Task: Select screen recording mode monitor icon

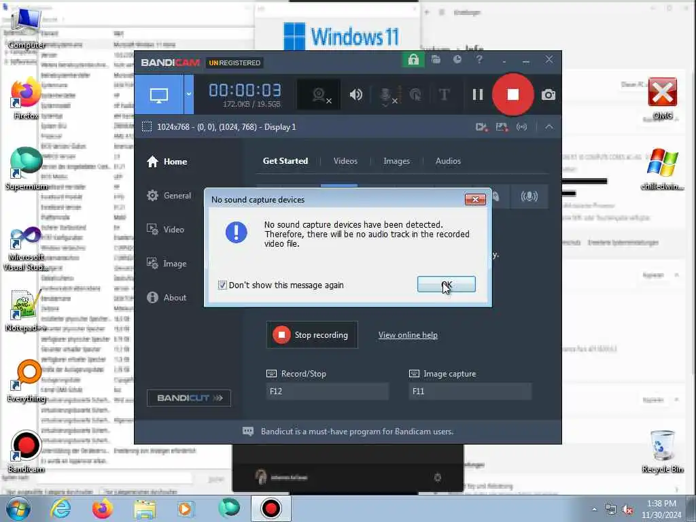Action: [x=159, y=94]
